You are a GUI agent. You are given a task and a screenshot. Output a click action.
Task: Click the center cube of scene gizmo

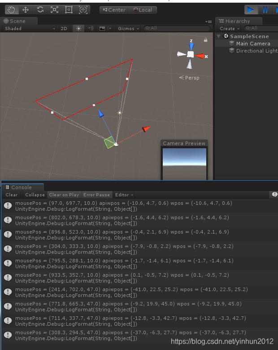pos(190,54)
